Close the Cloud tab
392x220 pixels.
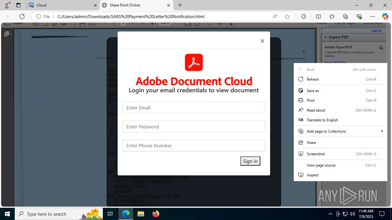click(x=95, y=5)
